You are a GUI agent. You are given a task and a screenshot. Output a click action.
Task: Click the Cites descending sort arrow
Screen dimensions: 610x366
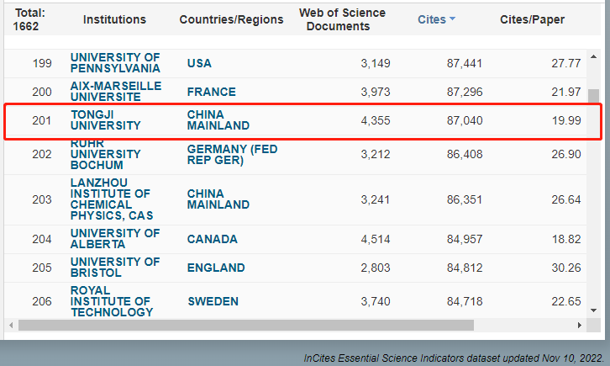tap(452, 19)
